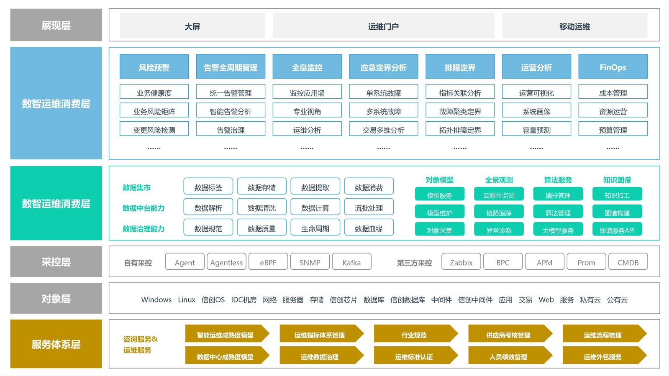Select the 大屏 panel
This screenshot has height=376, width=669.
[x=192, y=26]
